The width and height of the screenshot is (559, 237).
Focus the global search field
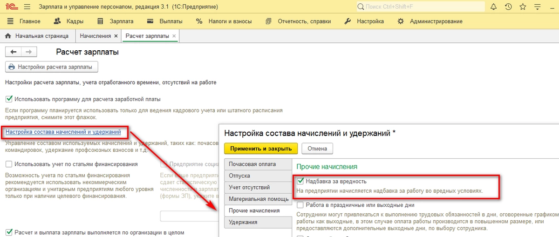click(x=421, y=7)
